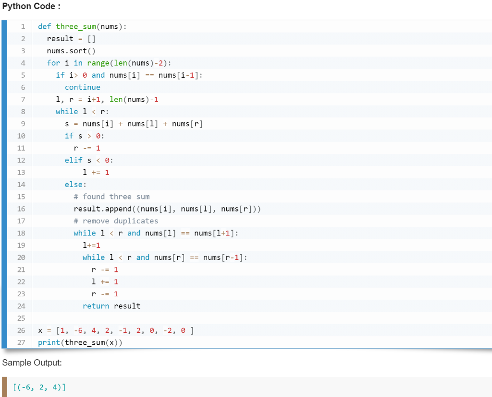Click 'while l < r:' on line 8
The height and width of the screenshot is (397, 492).
click(82, 112)
